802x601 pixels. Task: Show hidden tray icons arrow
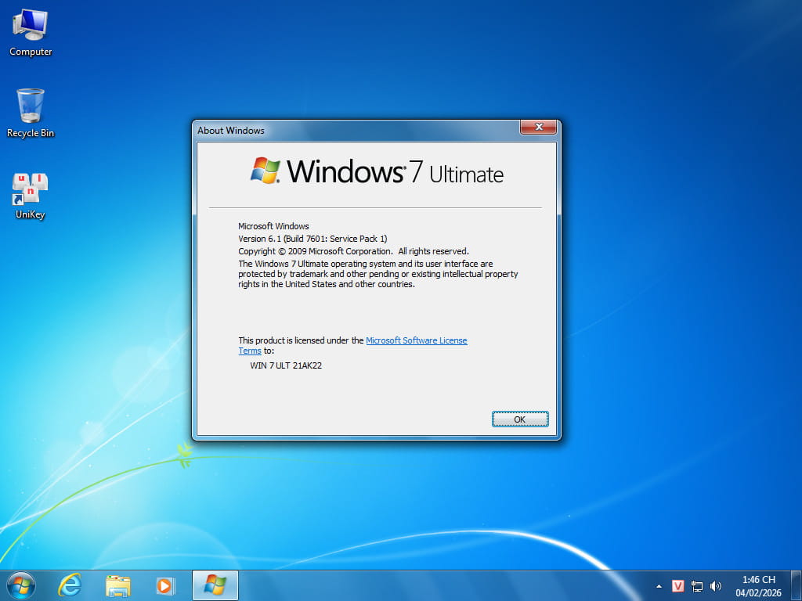coord(659,586)
